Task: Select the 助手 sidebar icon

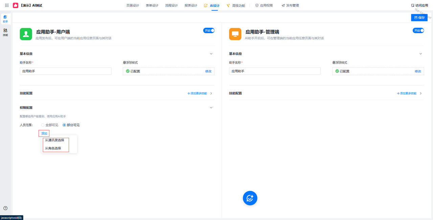Action: pos(5,19)
